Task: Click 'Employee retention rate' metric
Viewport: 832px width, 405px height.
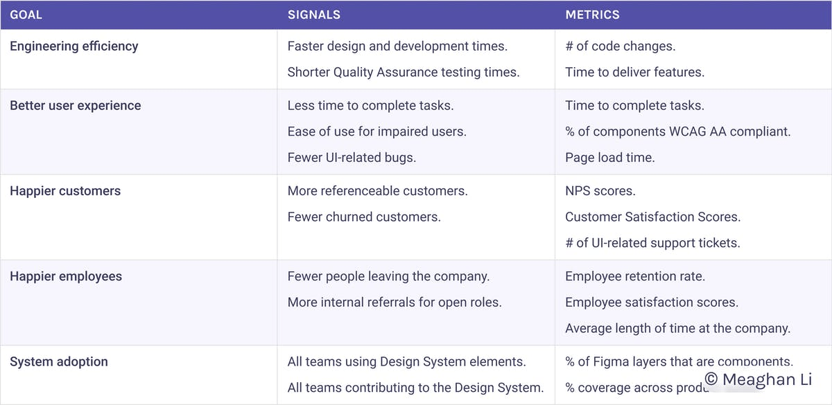Action: pos(635,276)
